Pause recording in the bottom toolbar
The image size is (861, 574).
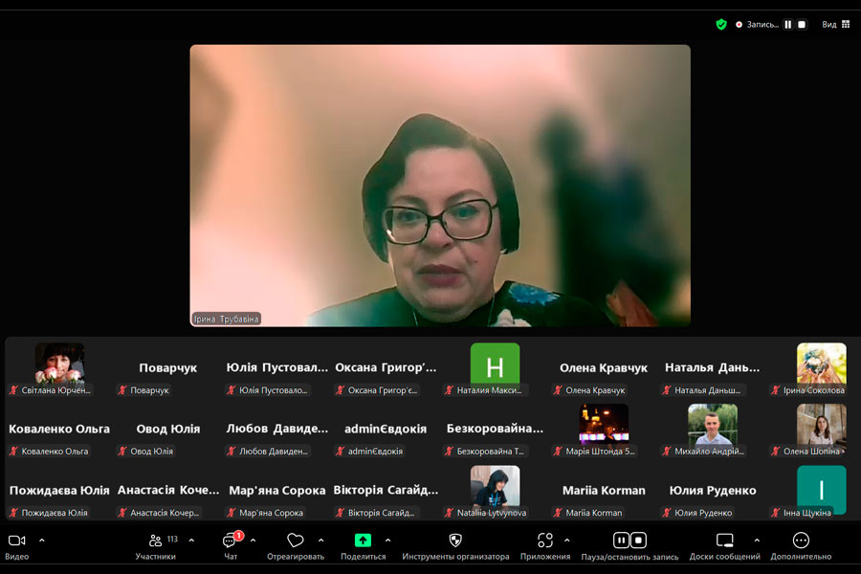pos(620,541)
